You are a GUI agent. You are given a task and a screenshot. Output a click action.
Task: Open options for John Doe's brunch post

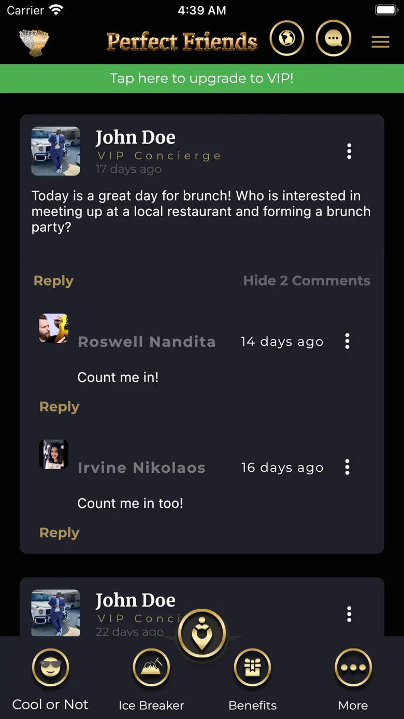[x=349, y=151]
